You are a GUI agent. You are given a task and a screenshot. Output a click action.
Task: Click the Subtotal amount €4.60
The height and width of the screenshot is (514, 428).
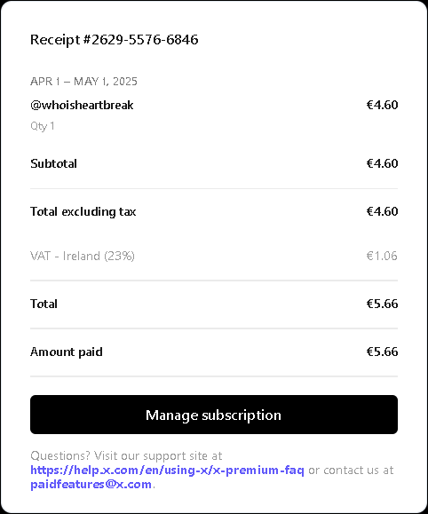pos(382,163)
